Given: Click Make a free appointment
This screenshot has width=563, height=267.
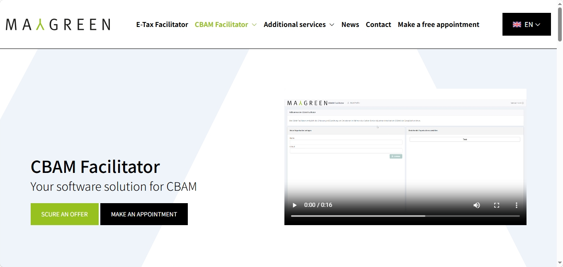Looking at the screenshot, I should click(x=439, y=24).
